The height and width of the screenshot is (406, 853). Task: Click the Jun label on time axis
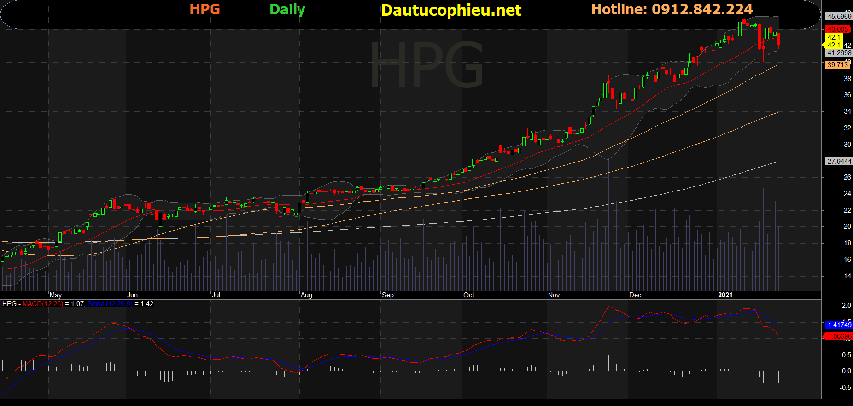(x=132, y=295)
